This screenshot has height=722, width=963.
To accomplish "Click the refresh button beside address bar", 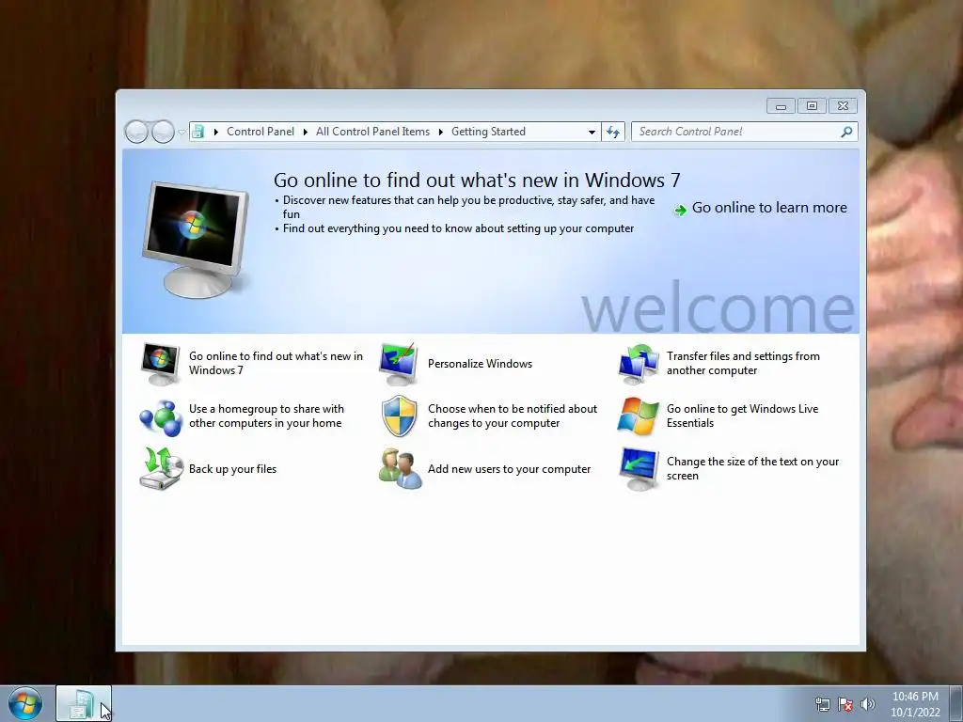I will (613, 132).
